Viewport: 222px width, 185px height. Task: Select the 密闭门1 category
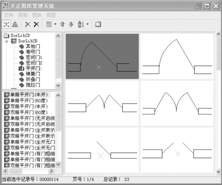31,57
